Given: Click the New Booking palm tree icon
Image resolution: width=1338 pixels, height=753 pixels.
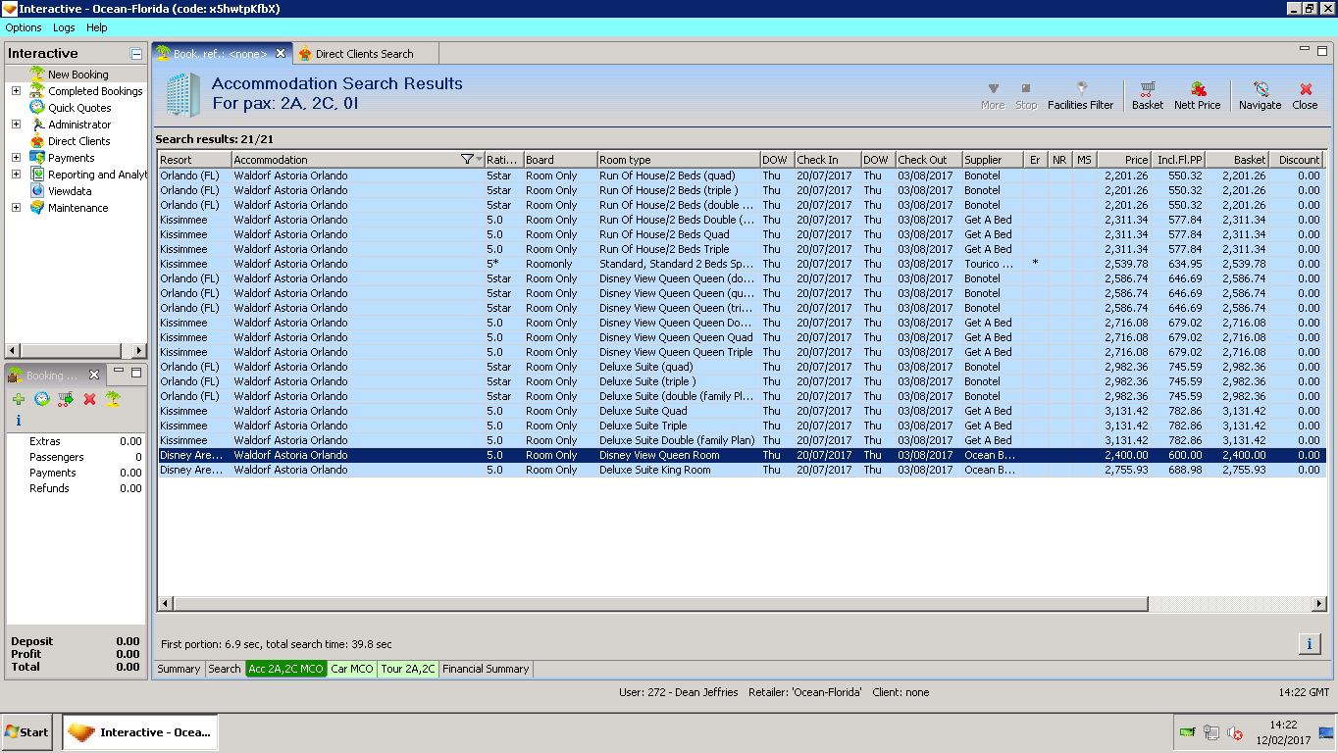Looking at the screenshot, I should 37,75.
